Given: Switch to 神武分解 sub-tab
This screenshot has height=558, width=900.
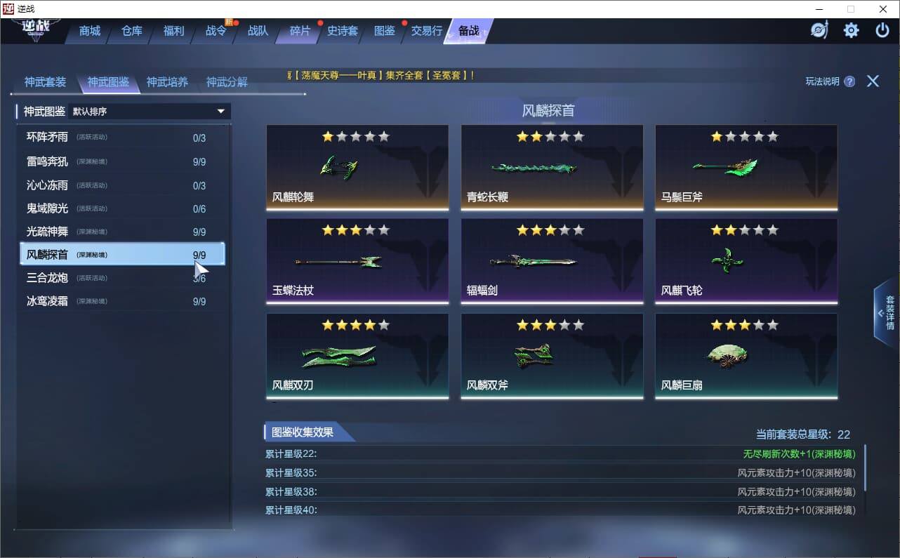Looking at the screenshot, I should [227, 82].
